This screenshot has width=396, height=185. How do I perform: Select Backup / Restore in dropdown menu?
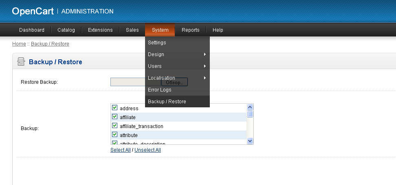[x=167, y=102]
